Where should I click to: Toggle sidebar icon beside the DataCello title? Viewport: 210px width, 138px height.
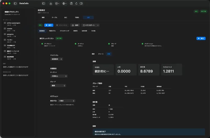point(15,3)
